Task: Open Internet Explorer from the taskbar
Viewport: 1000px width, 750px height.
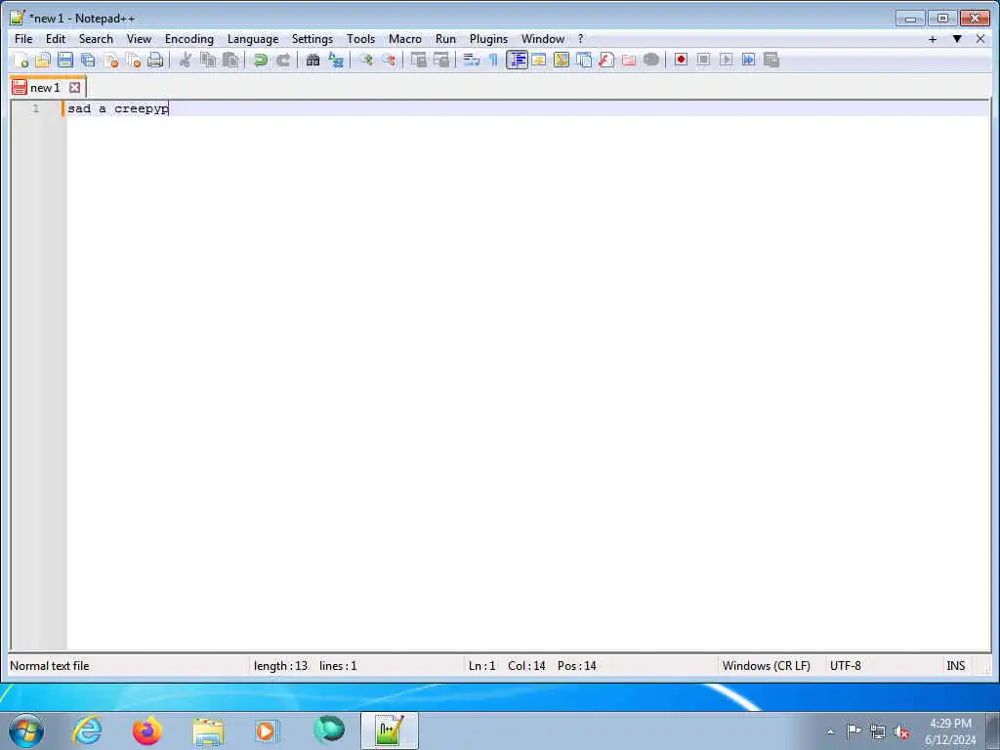Action: click(x=87, y=730)
